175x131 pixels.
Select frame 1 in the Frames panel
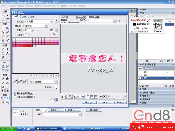coord(156,72)
